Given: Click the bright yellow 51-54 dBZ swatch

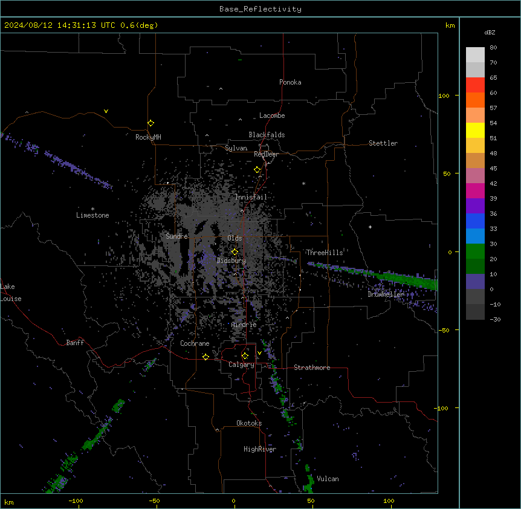Looking at the screenshot, I should tap(475, 130).
